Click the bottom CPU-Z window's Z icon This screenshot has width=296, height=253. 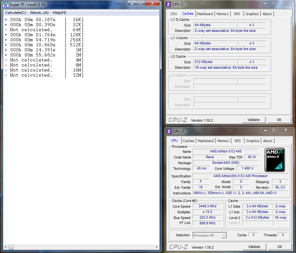[x=169, y=131]
